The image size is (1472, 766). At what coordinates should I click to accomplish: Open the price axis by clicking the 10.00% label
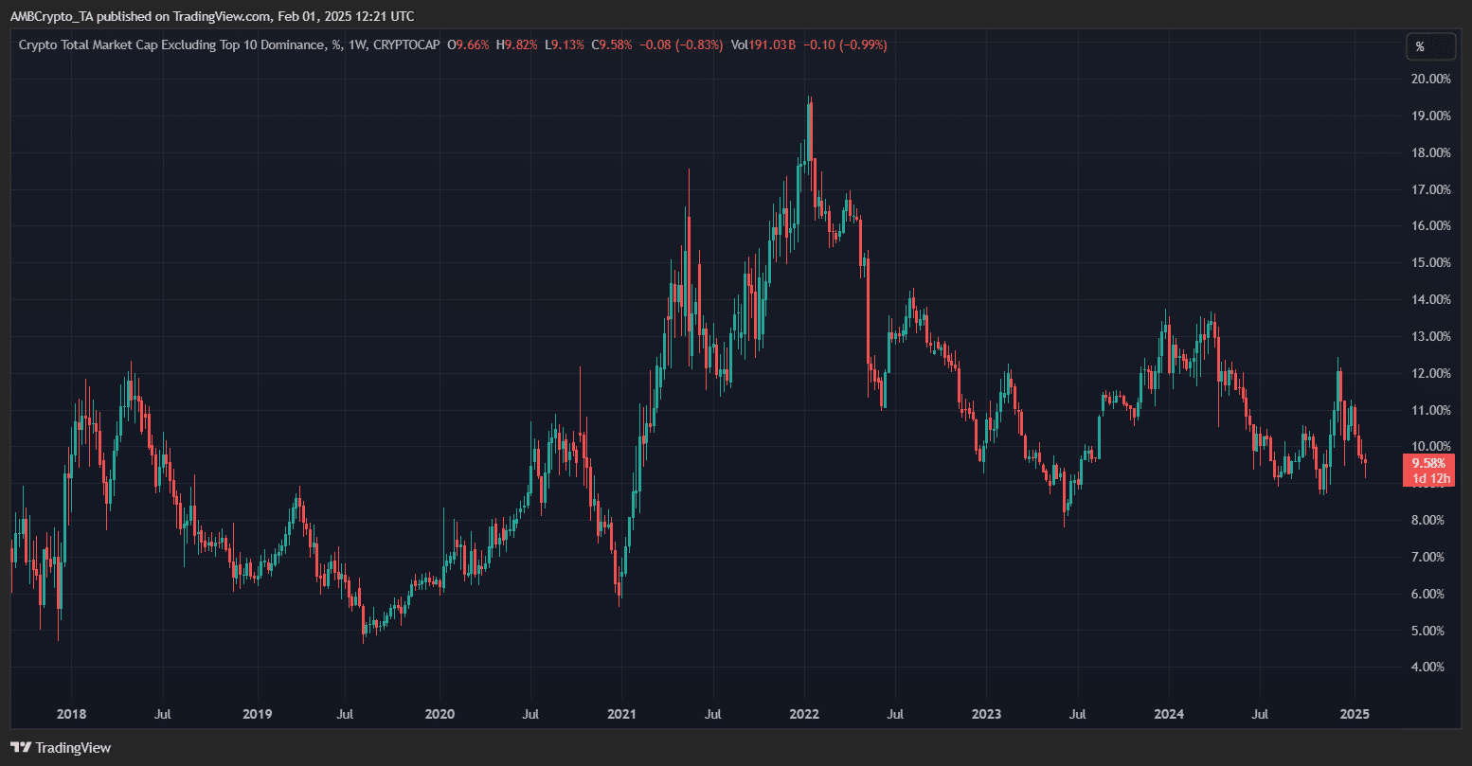[x=1429, y=446]
